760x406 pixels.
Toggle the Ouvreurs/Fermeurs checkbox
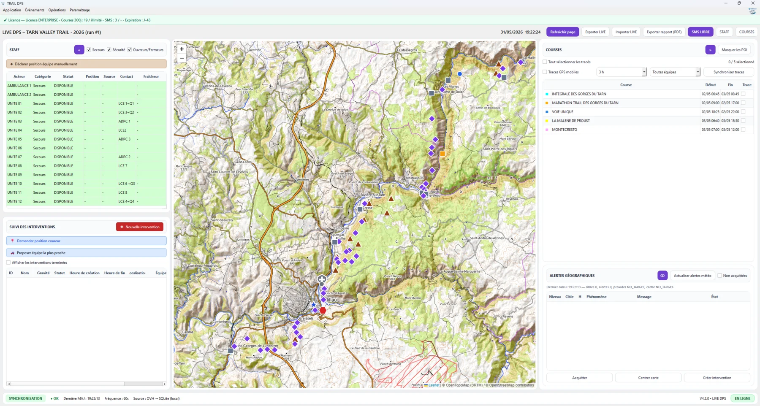(x=130, y=50)
